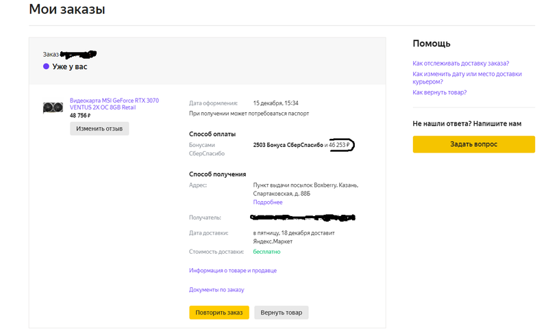Viewport: 548px width, 331px height.
Task: Open the MSI RTX 3070 product thumbnail
Action: (53, 107)
